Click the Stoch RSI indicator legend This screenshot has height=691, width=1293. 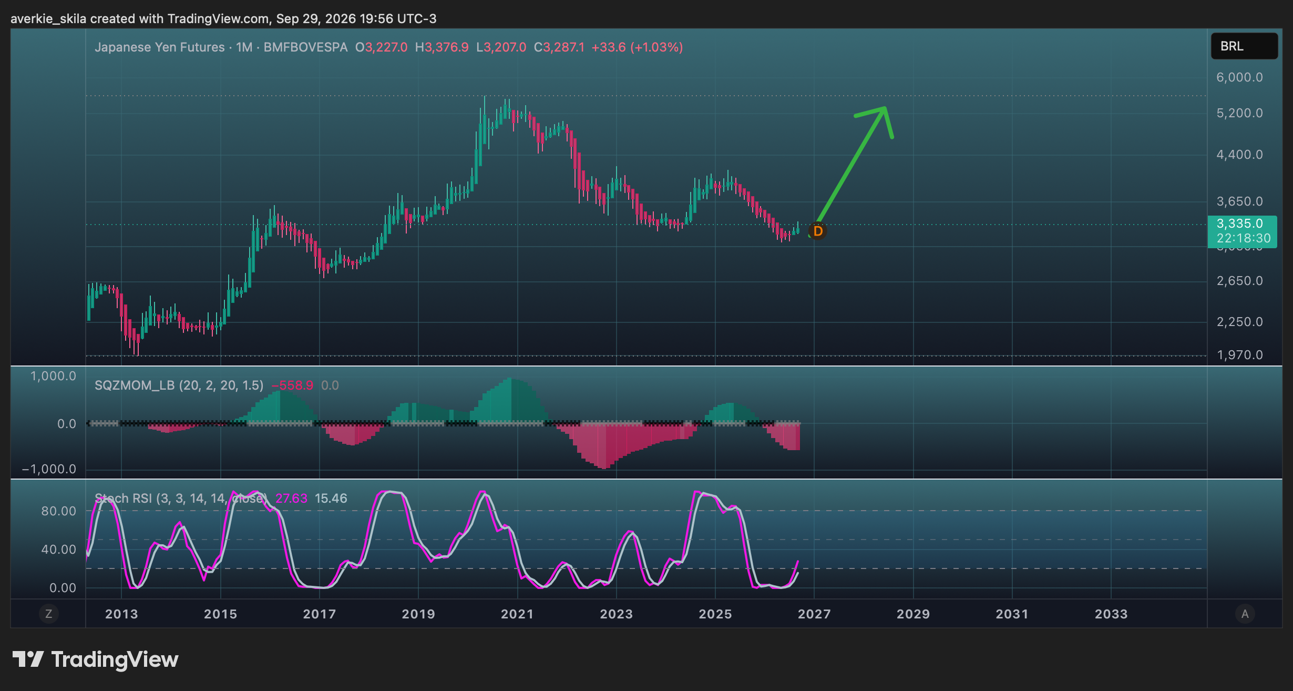click(x=181, y=499)
